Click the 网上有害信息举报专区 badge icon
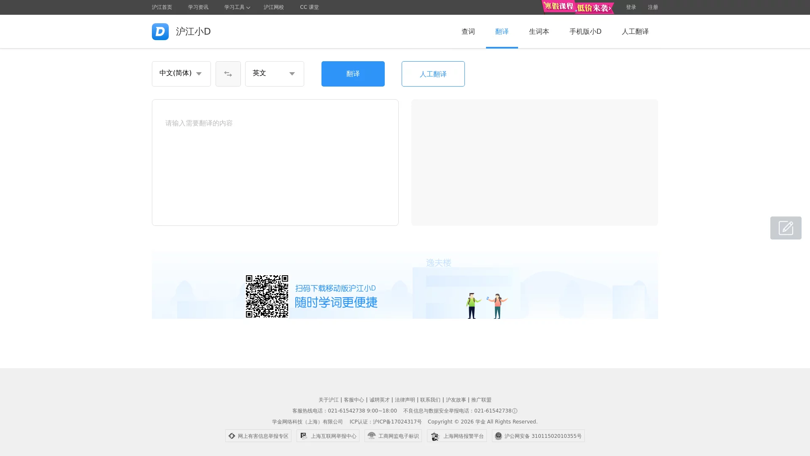The height and width of the screenshot is (456, 810). point(232,436)
